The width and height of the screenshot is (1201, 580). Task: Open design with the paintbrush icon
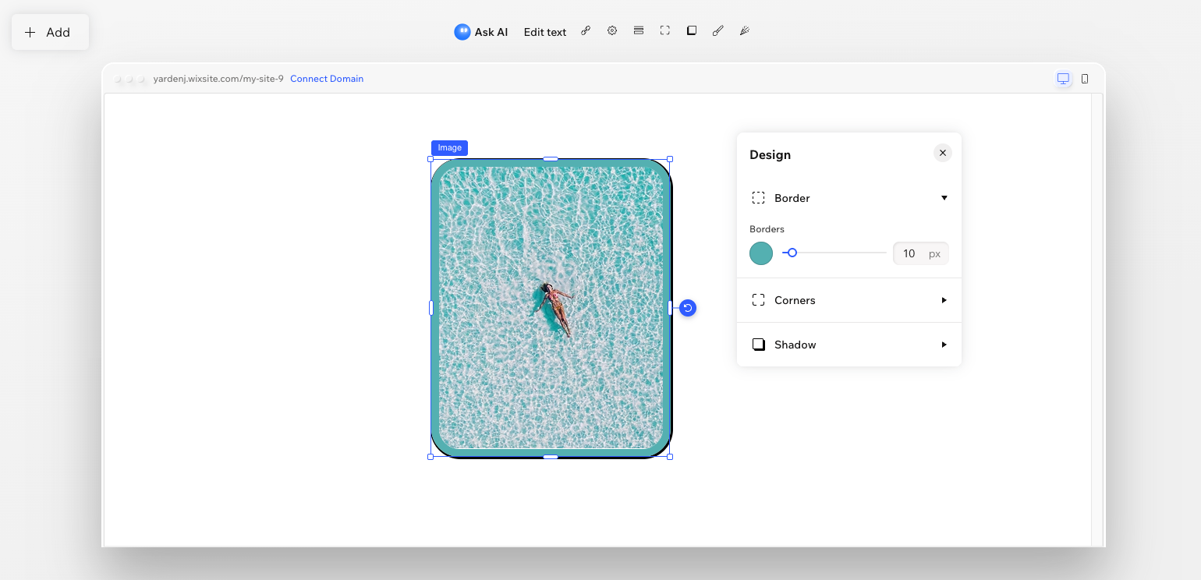(718, 31)
